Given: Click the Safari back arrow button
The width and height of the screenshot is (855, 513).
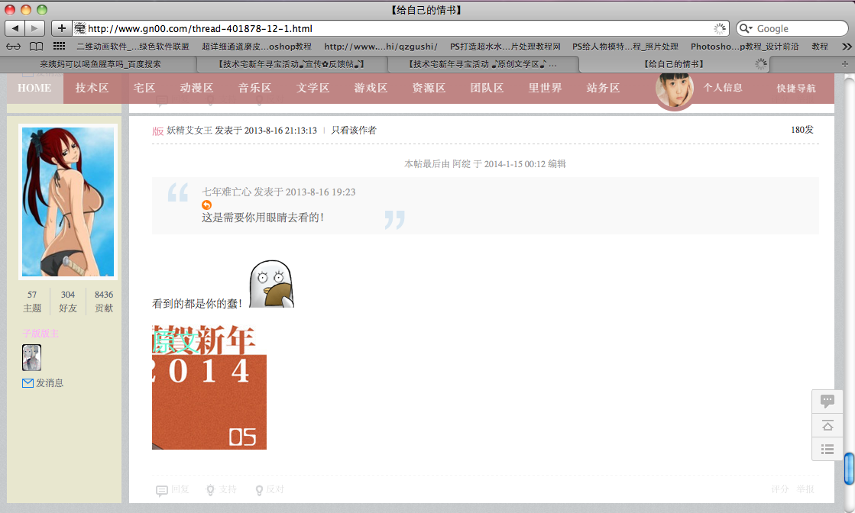Looking at the screenshot, I should [15, 28].
